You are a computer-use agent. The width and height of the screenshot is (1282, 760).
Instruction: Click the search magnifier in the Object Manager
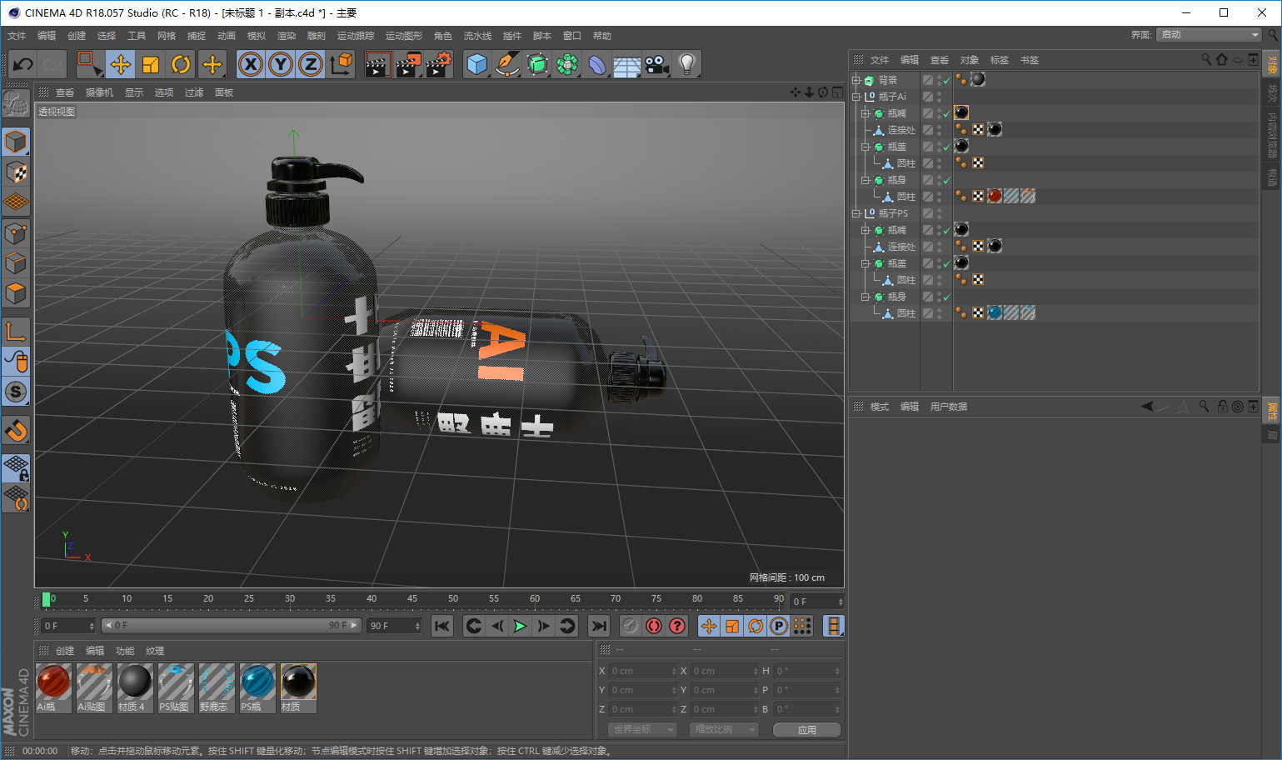pos(1205,59)
